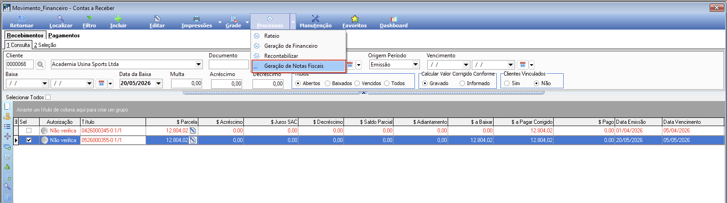The height and width of the screenshot is (203, 727).
Task: Open the Localizar search tool
Action: (x=61, y=21)
